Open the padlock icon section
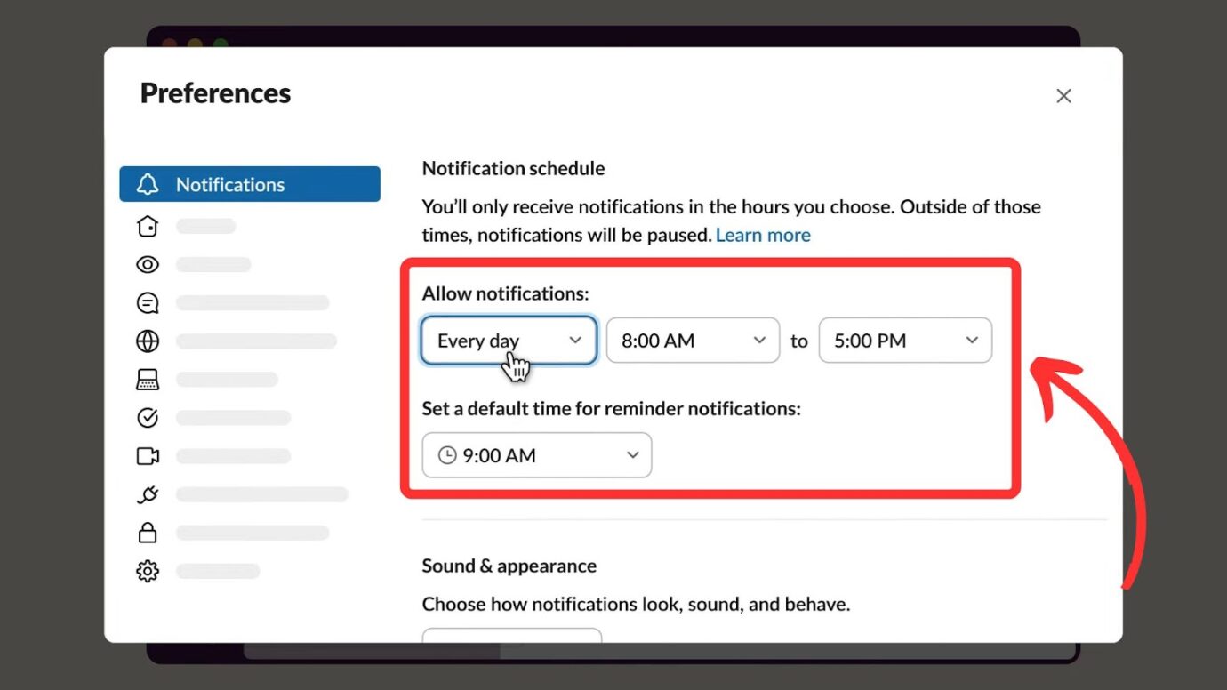The width and height of the screenshot is (1227, 690). [148, 533]
